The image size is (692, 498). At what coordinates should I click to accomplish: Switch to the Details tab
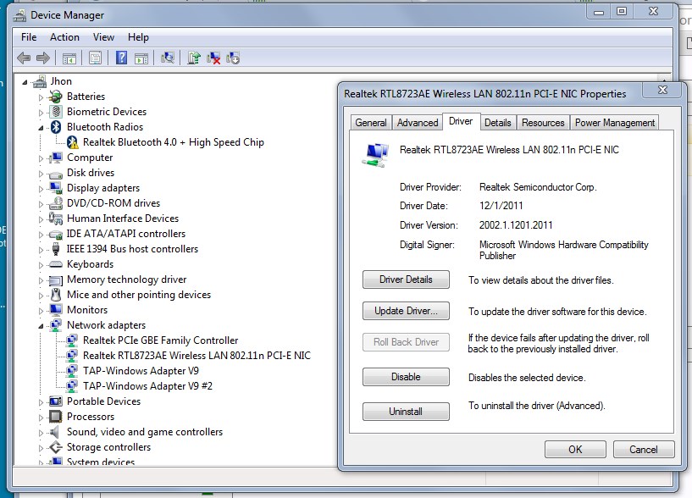click(498, 122)
